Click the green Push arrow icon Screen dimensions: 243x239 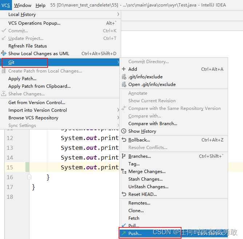(124, 233)
